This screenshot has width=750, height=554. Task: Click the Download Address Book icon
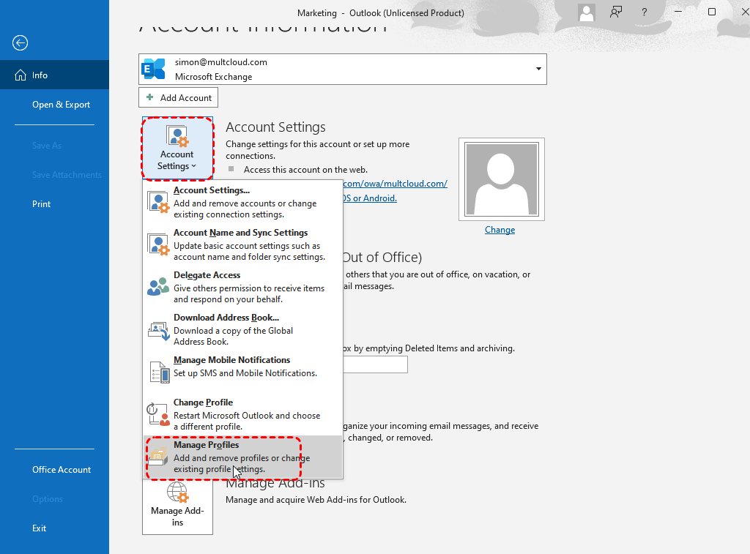point(158,331)
